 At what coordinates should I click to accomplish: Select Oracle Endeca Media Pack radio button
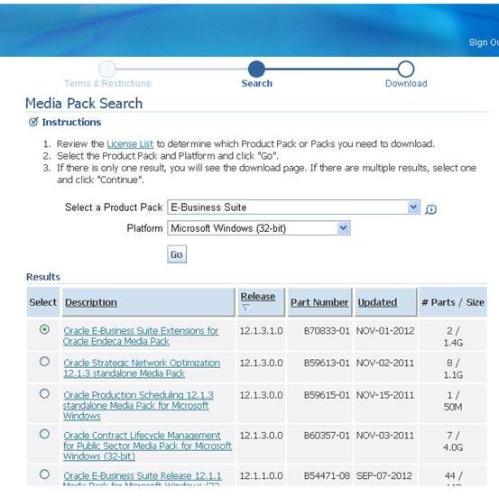44,329
